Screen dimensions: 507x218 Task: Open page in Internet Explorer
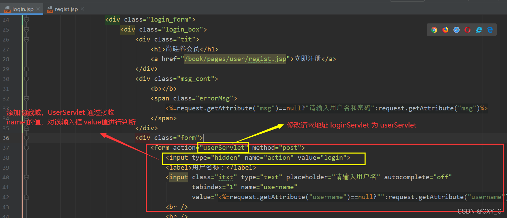pyautogui.click(x=479, y=30)
